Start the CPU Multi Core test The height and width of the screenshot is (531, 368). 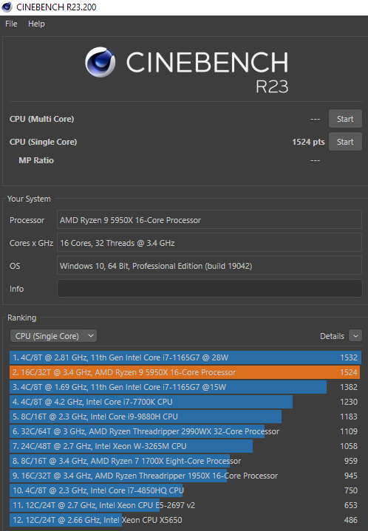tap(345, 119)
